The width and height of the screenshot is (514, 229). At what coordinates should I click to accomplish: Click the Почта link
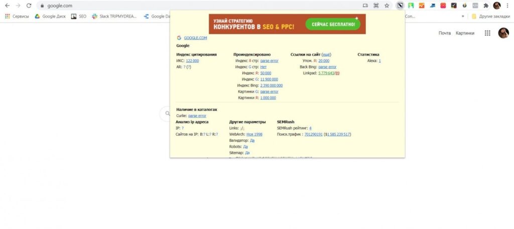coord(445,33)
